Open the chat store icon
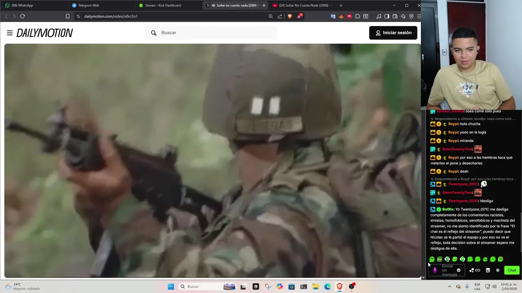Image resolution: width=522 pixels, height=293 pixels. tap(488, 270)
